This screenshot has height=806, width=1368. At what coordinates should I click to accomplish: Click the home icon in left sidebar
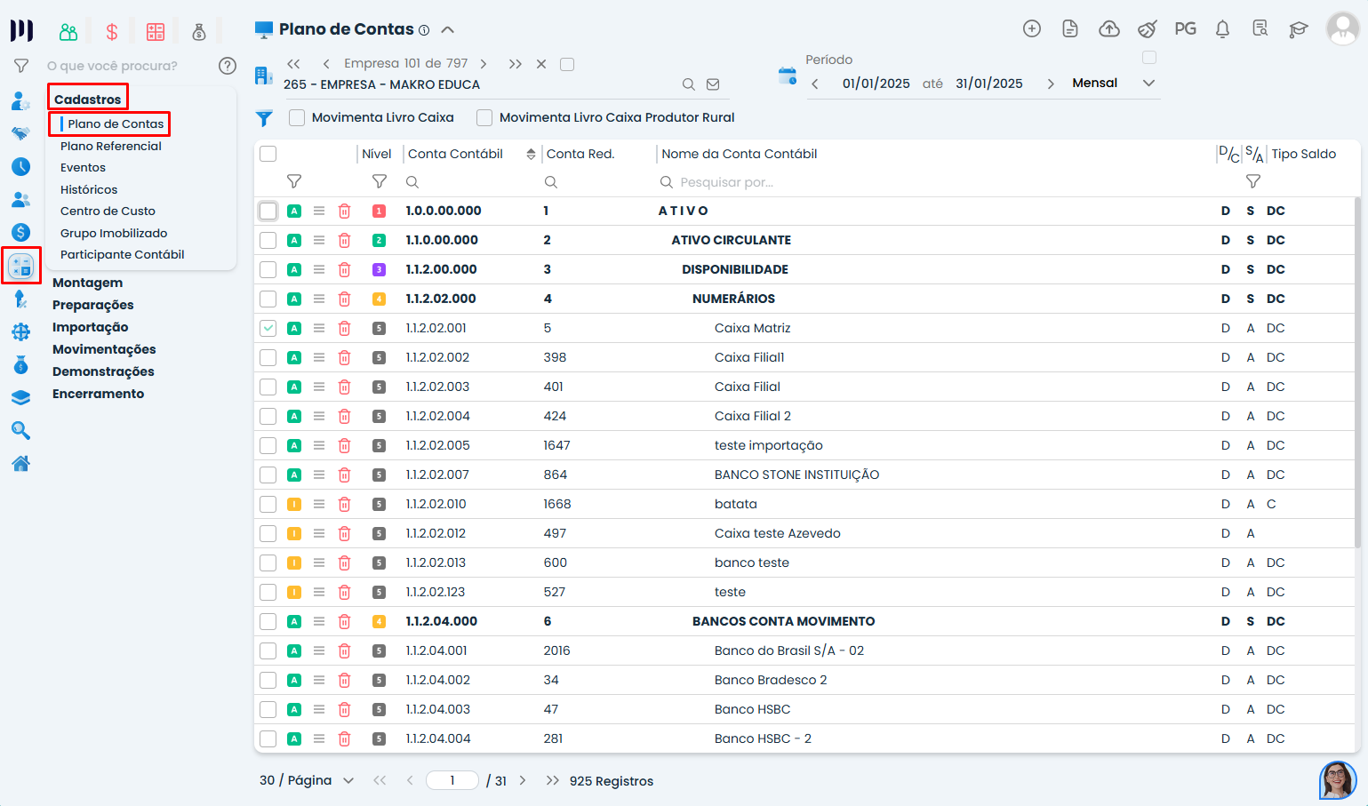click(x=21, y=463)
